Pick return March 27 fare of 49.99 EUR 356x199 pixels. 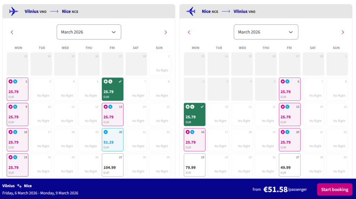pyautogui.click(x=290, y=165)
